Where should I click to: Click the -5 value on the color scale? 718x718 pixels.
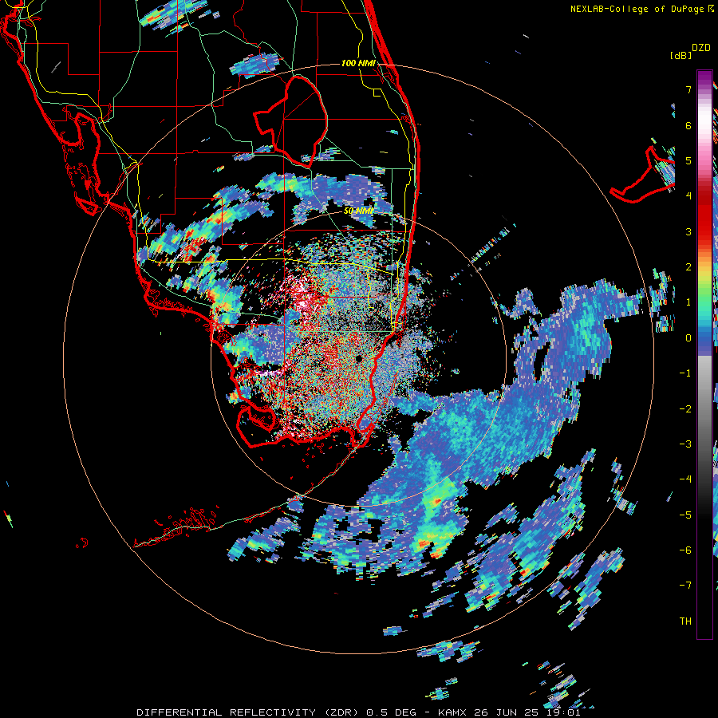685,515
